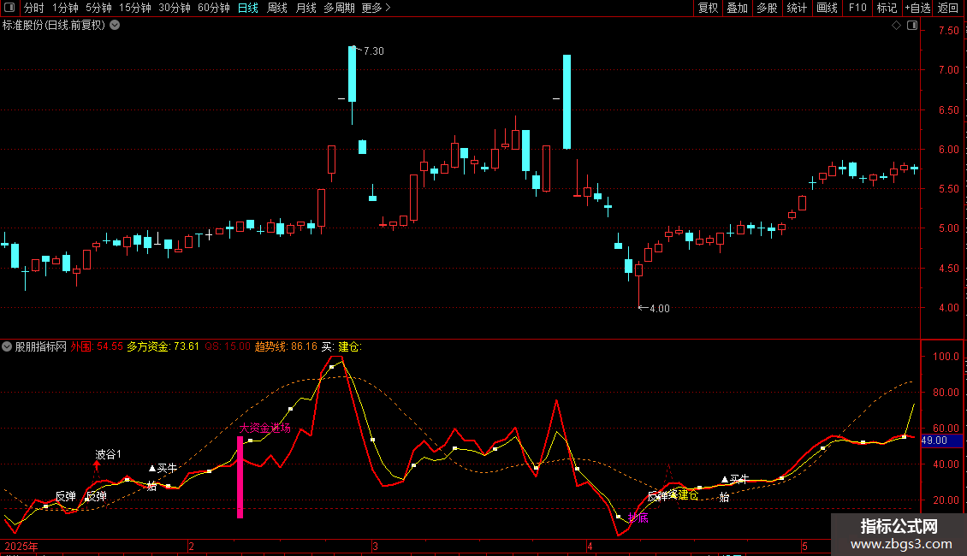
Task: Click the 4.00 low price label
Action: point(659,308)
